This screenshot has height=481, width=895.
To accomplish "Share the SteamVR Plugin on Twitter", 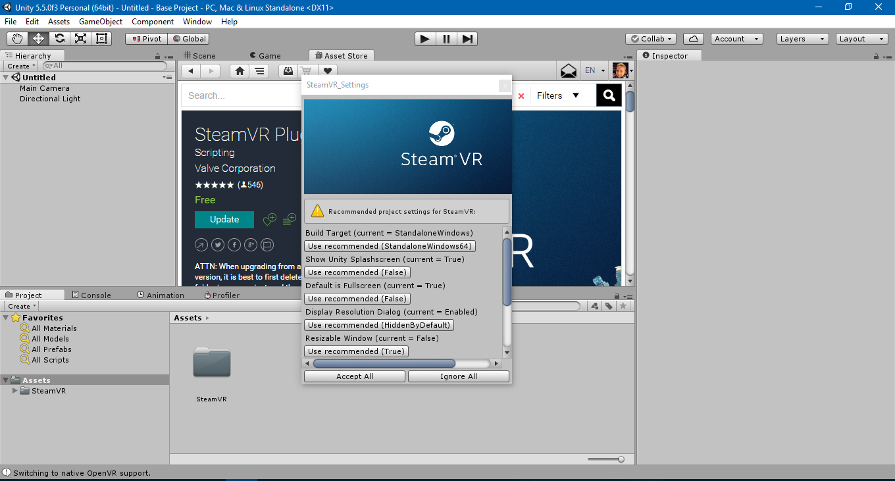I will pyautogui.click(x=218, y=244).
